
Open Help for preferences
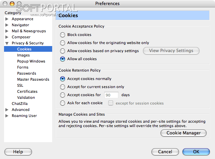pyautogui.click(x=18, y=152)
